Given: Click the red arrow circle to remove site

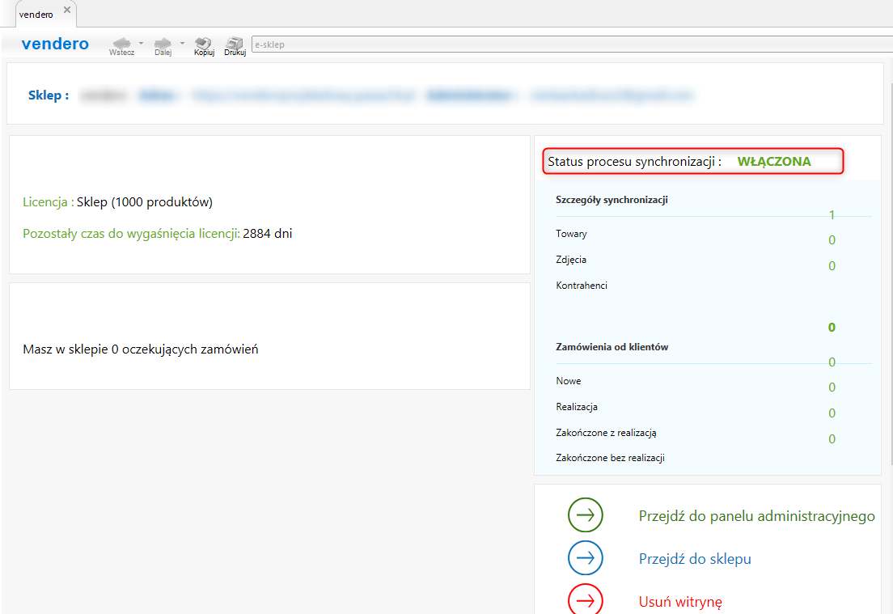Looking at the screenshot, I should [585, 599].
